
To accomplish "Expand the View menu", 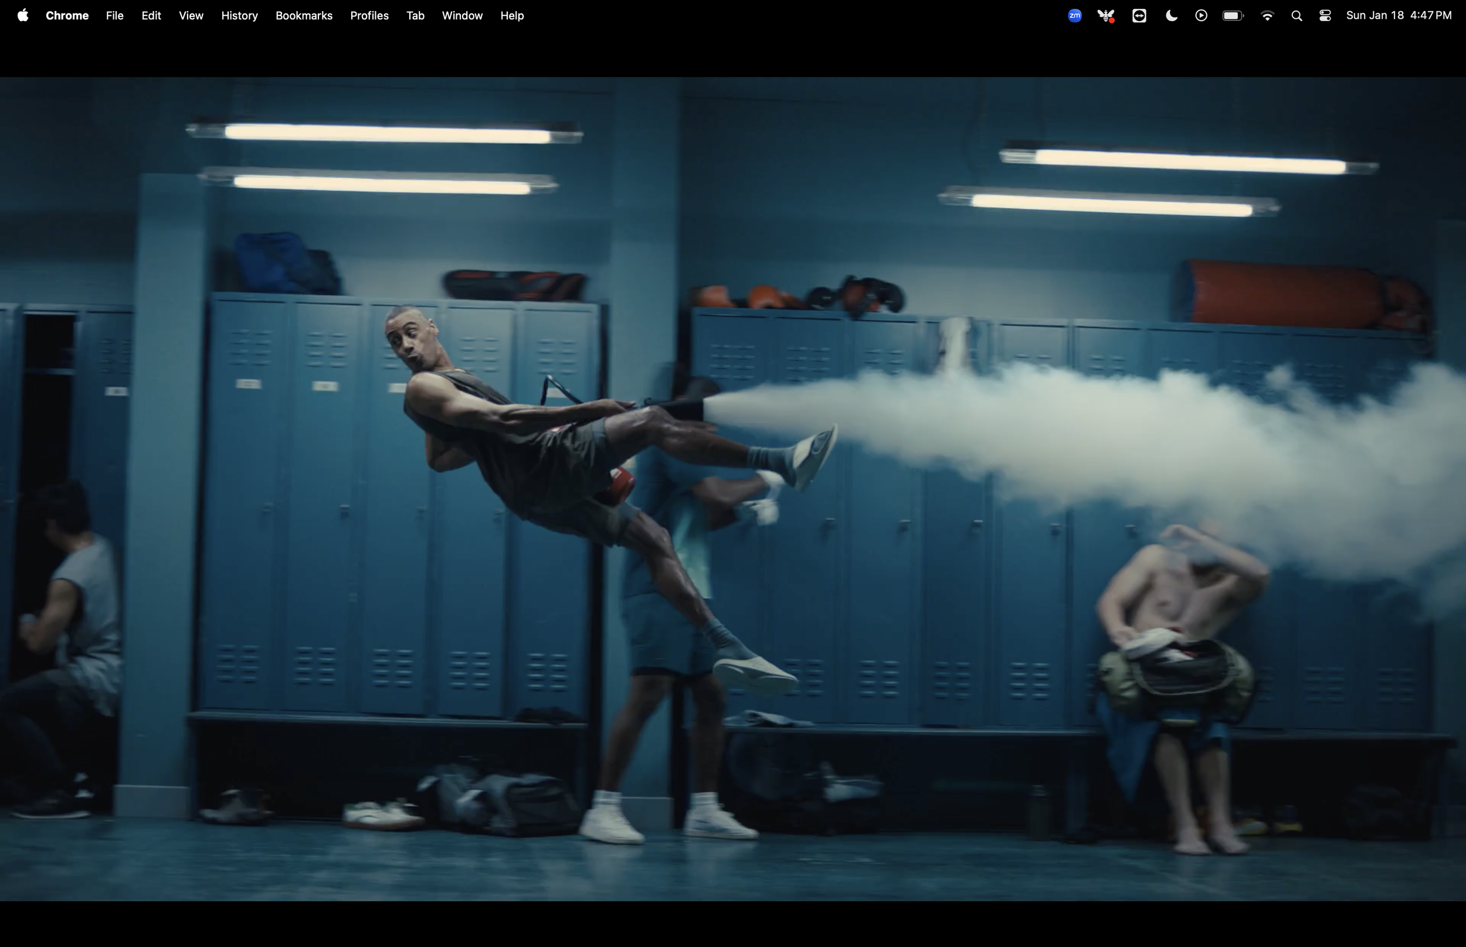I will coord(191,15).
